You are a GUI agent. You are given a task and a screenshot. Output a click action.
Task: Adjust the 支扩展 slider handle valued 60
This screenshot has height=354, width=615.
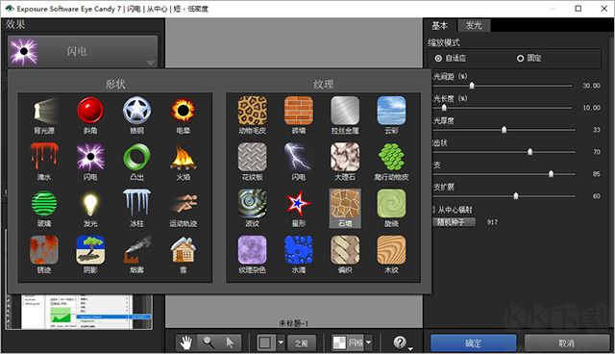tap(516, 195)
